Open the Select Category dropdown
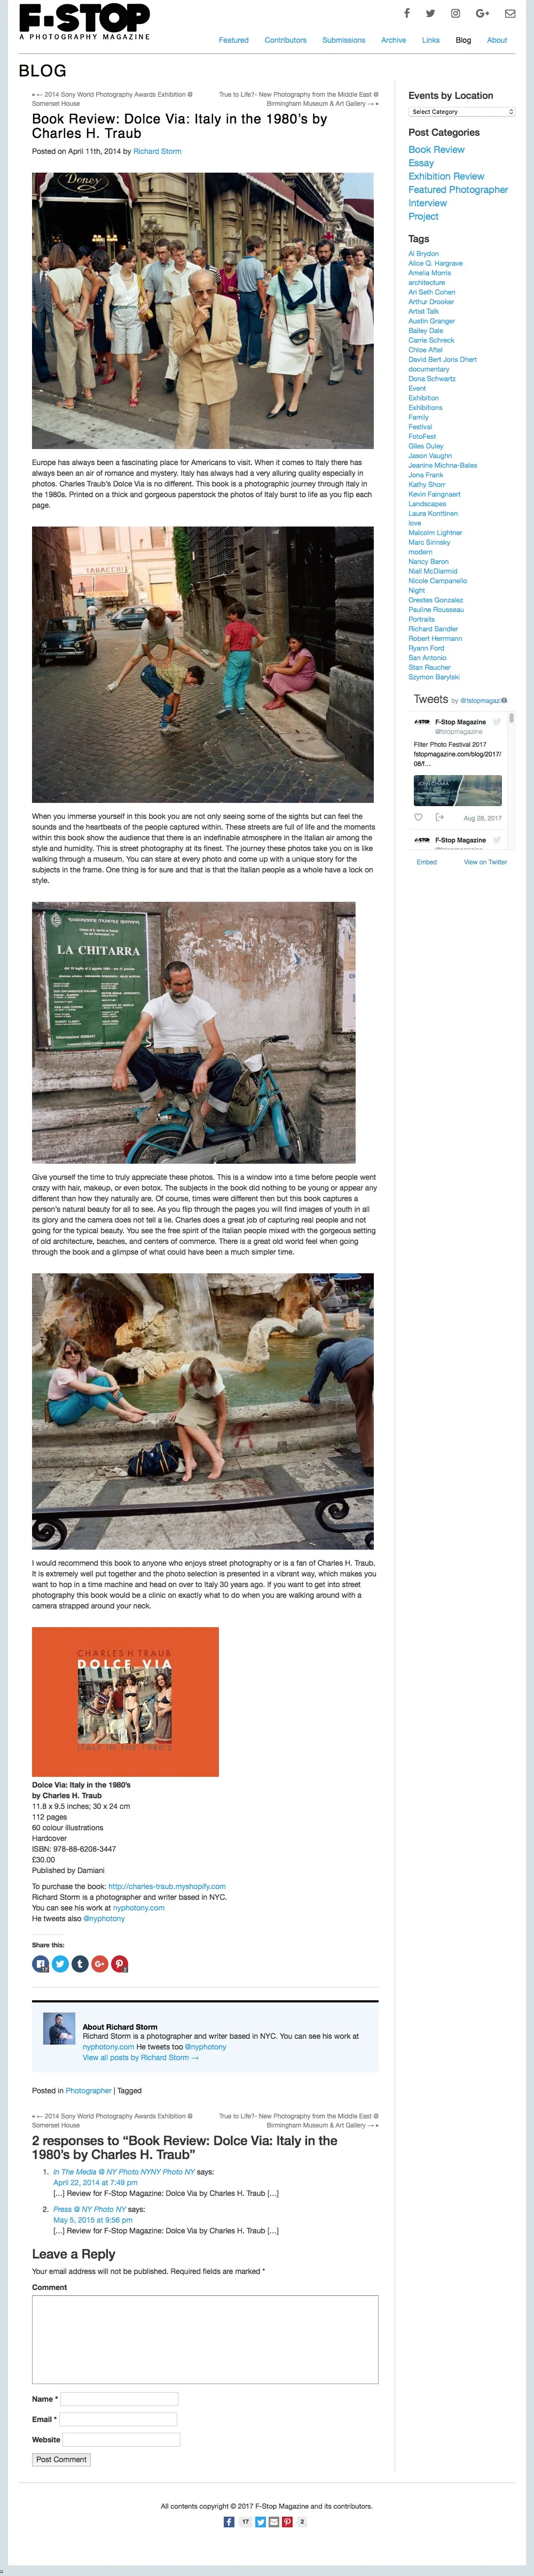 (461, 112)
